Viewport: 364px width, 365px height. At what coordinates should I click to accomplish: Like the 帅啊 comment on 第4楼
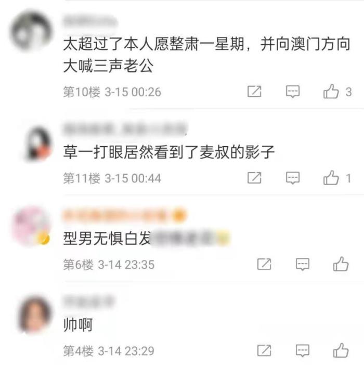341,350
